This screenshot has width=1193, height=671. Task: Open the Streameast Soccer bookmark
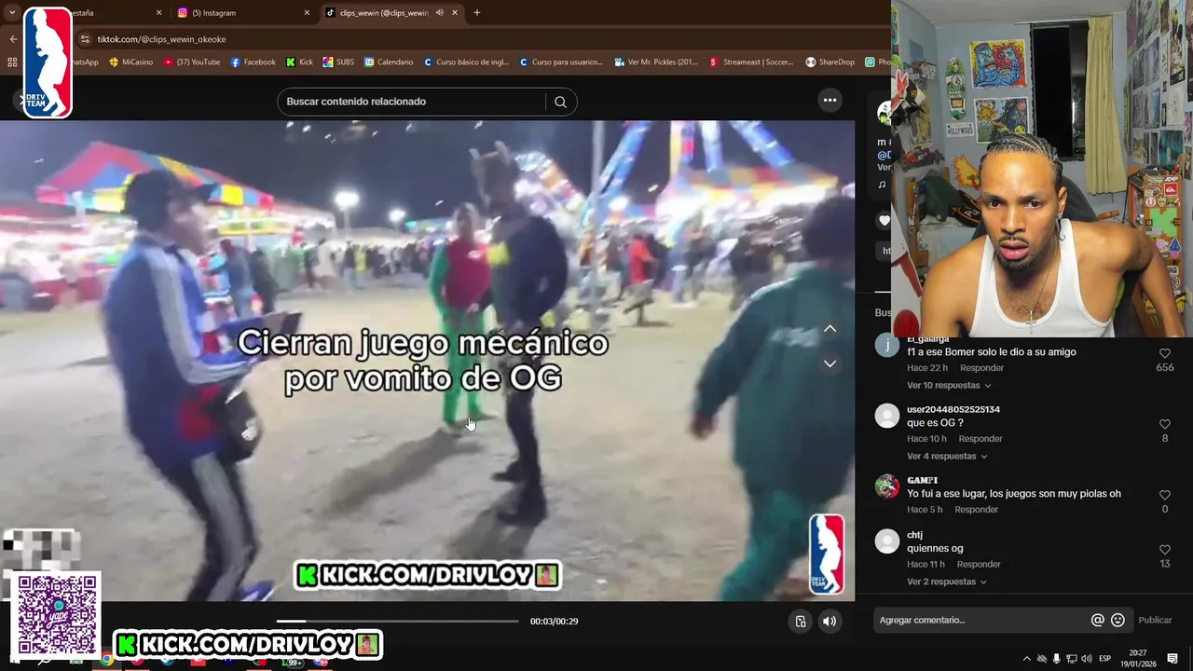[x=751, y=62]
